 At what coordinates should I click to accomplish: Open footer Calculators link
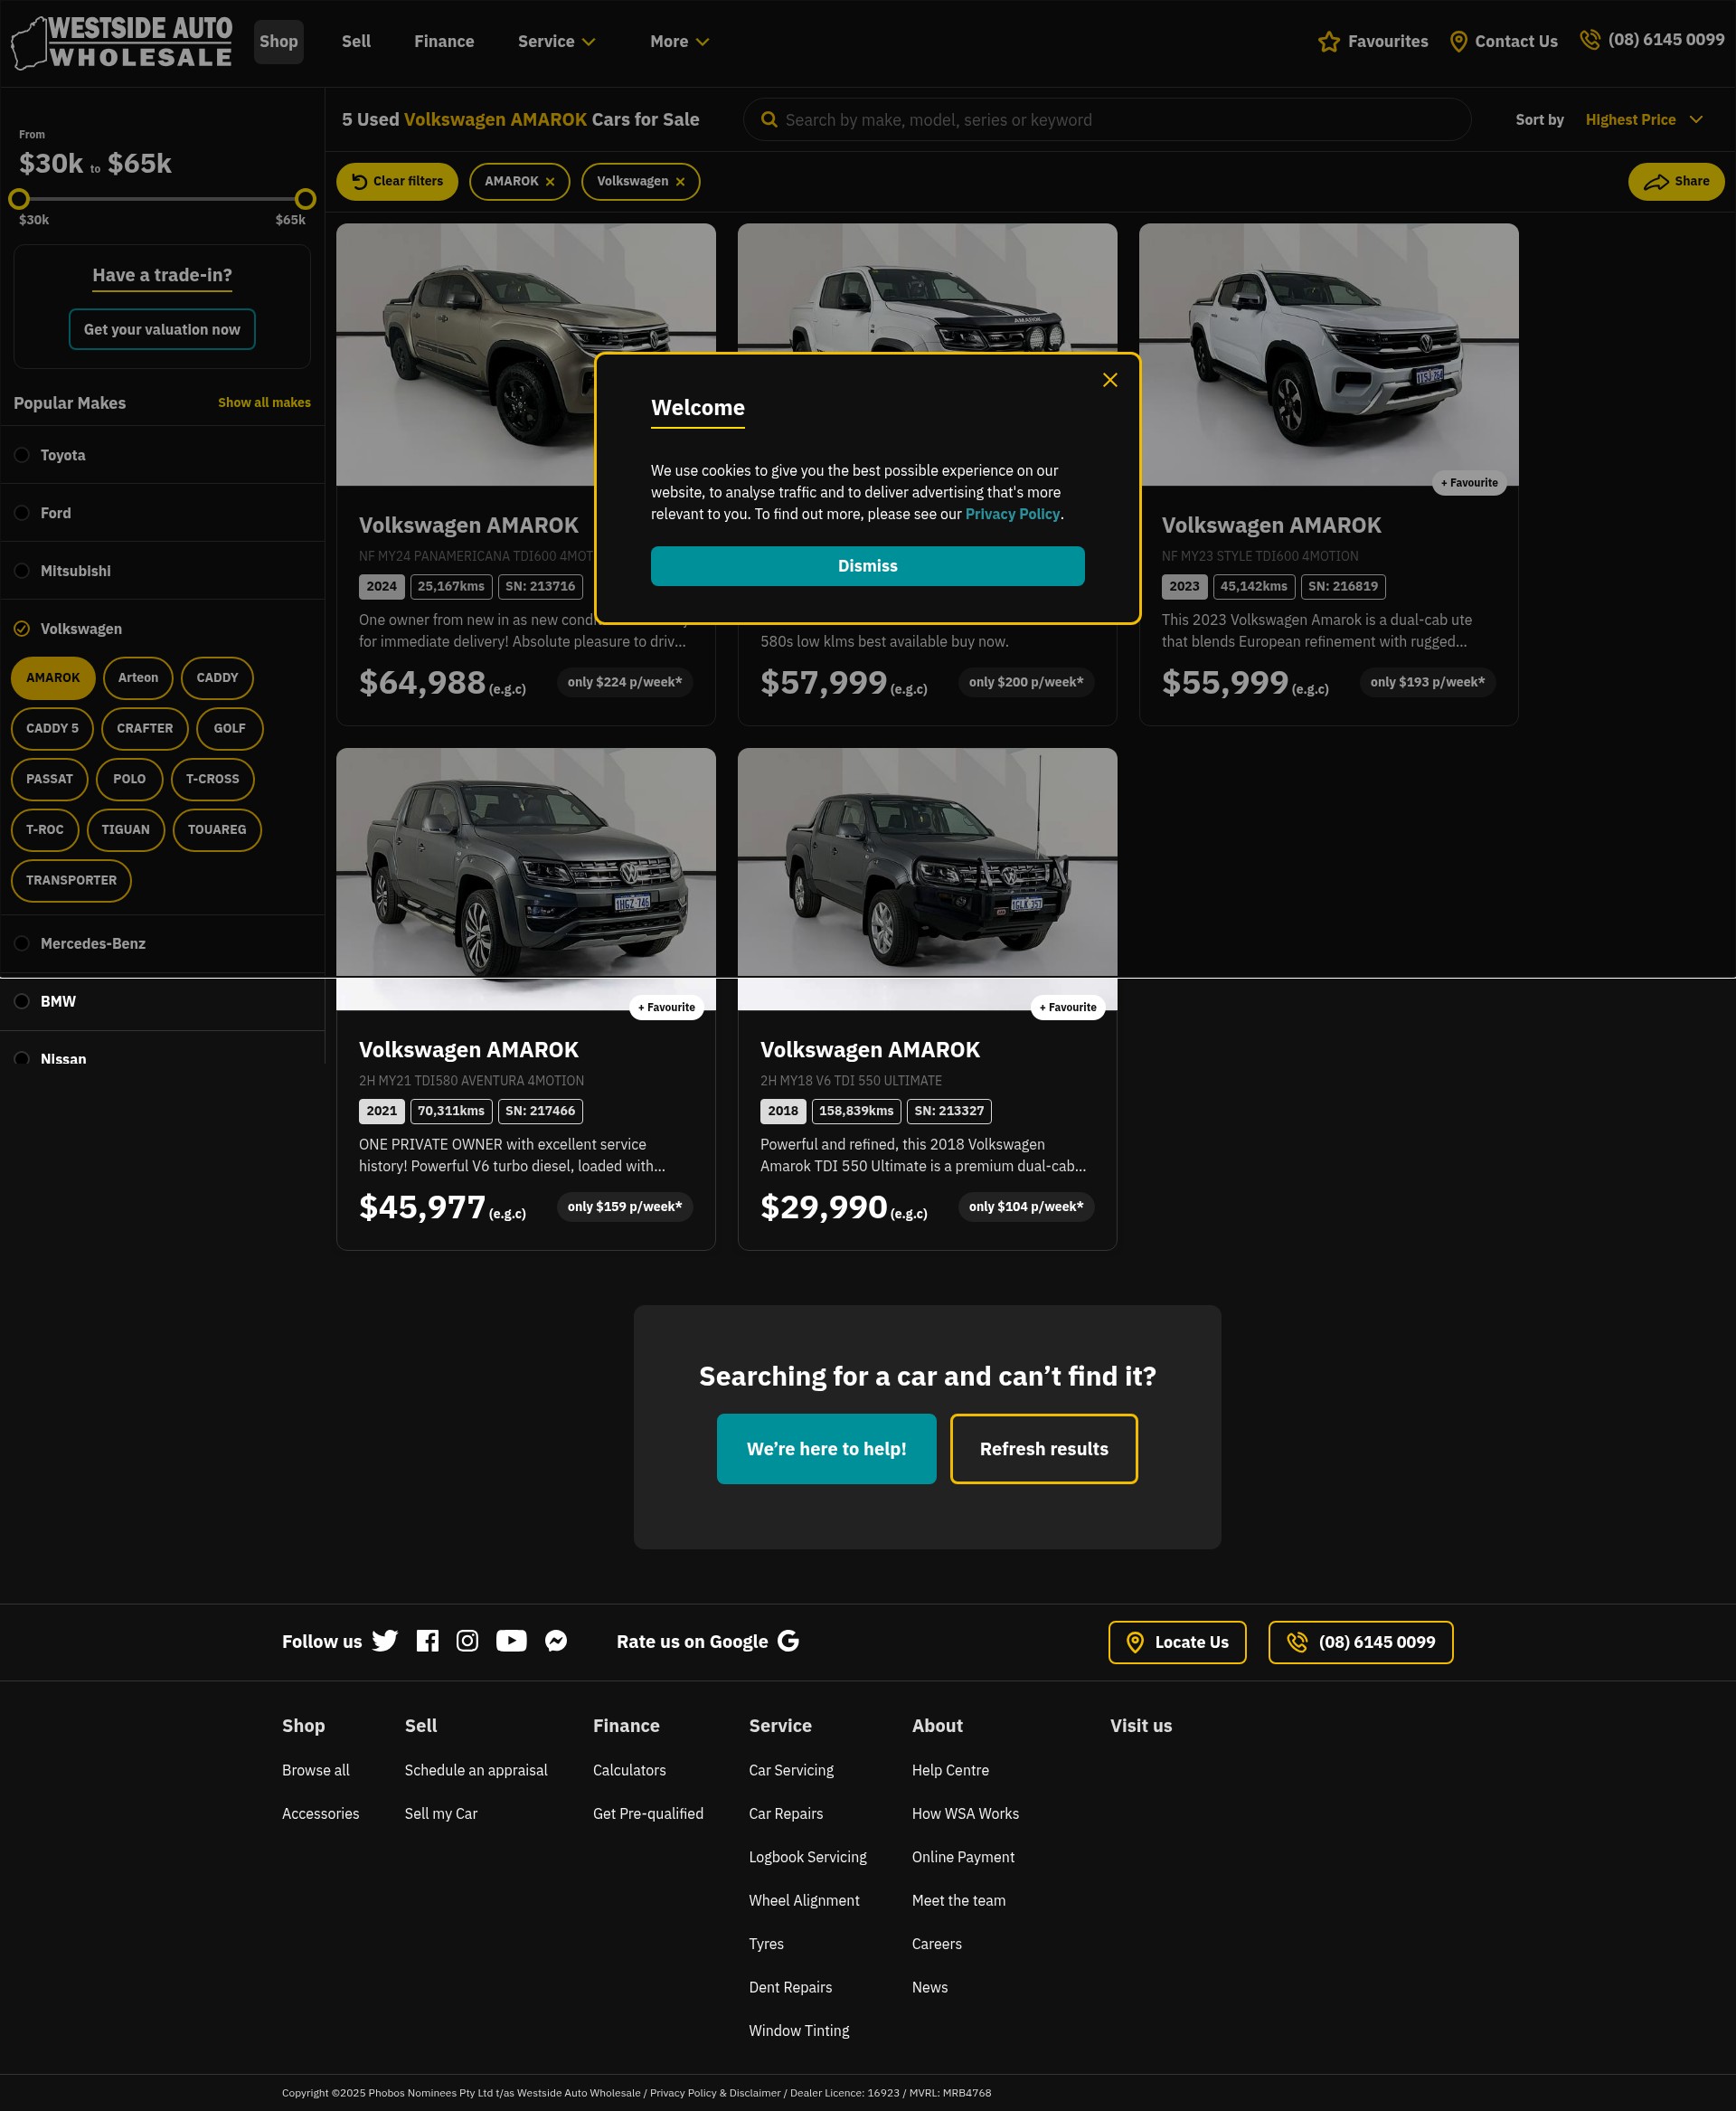[629, 1770]
